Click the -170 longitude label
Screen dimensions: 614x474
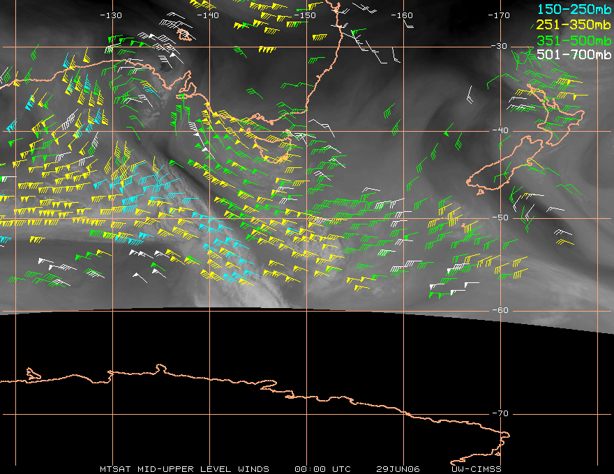pos(499,15)
